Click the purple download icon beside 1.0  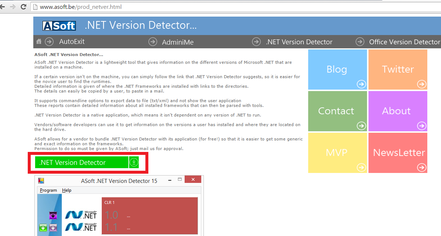[x=53, y=215]
